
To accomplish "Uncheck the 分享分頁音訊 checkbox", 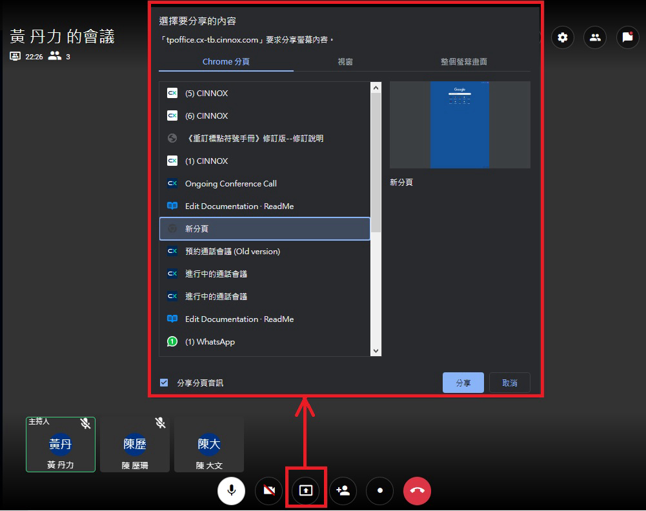I will click(x=164, y=383).
